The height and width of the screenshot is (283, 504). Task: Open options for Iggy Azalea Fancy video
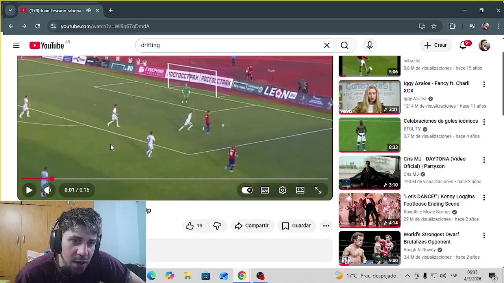pos(484,85)
